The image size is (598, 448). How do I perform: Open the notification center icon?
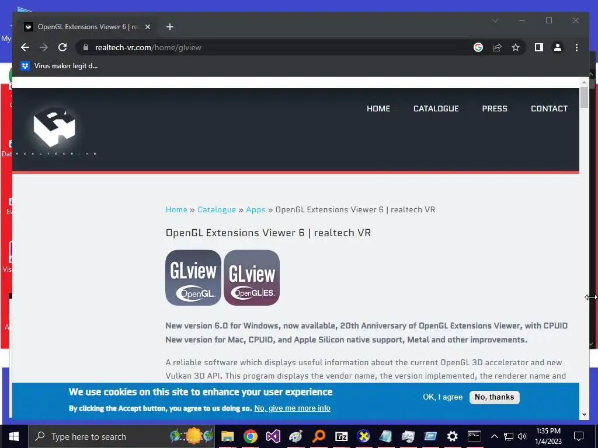point(579,436)
